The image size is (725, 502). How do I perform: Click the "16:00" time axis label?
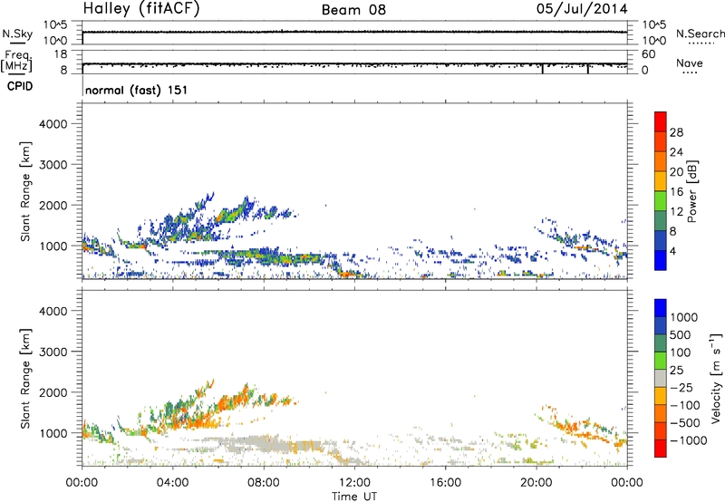coord(445,483)
